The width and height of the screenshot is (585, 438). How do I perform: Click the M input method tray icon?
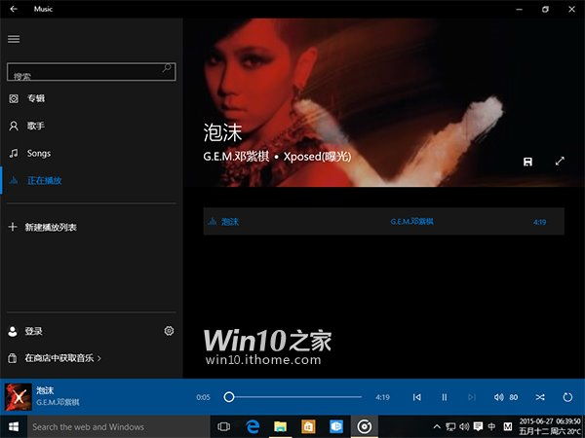[x=508, y=426]
